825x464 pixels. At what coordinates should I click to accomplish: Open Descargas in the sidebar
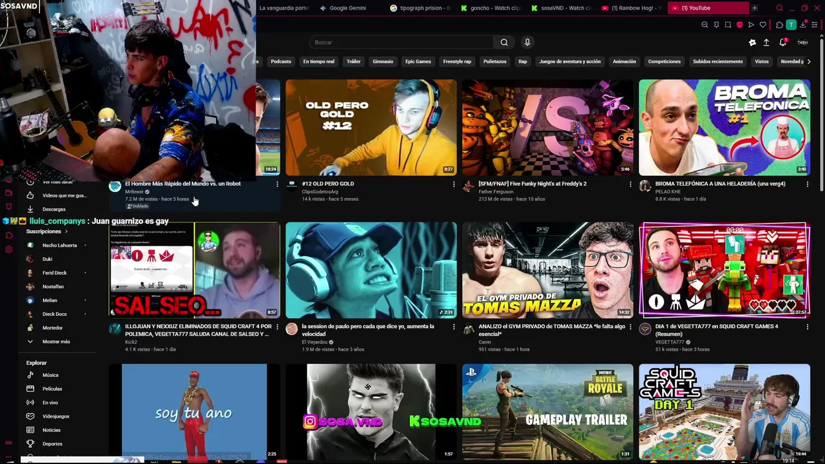54,209
